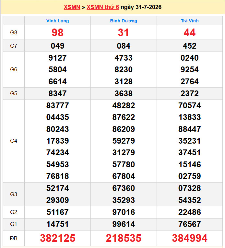225x248 pixels.
Task: Click G2 number 97016
Action: (x=124, y=212)
